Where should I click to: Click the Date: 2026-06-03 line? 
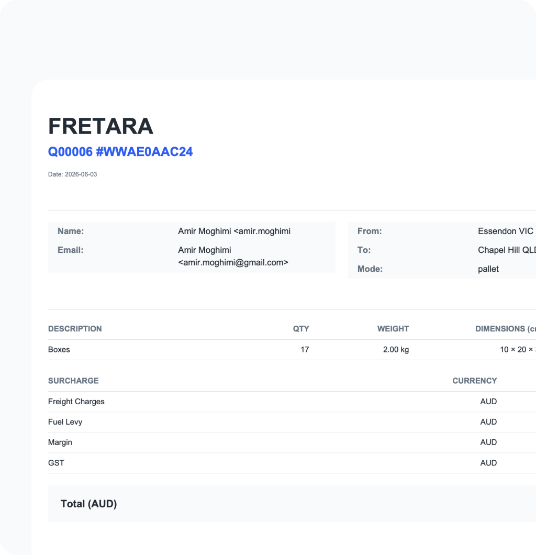coord(73,174)
